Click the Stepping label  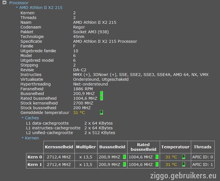(29, 65)
